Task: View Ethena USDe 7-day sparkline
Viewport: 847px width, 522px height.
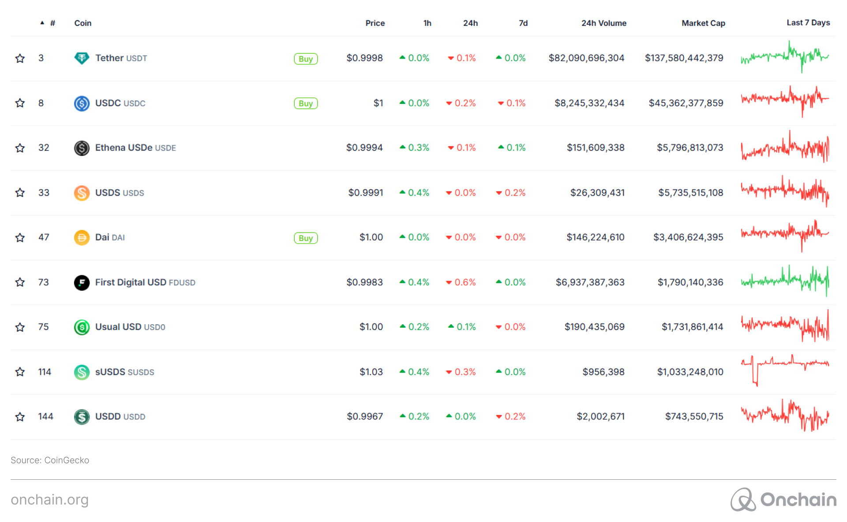Action: point(785,147)
